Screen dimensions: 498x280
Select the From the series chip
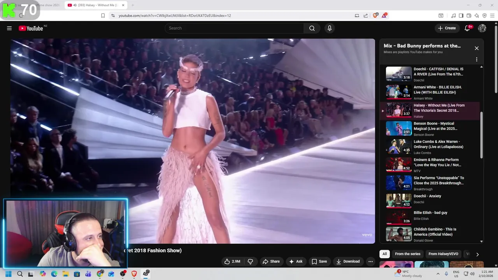click(407, 254)
